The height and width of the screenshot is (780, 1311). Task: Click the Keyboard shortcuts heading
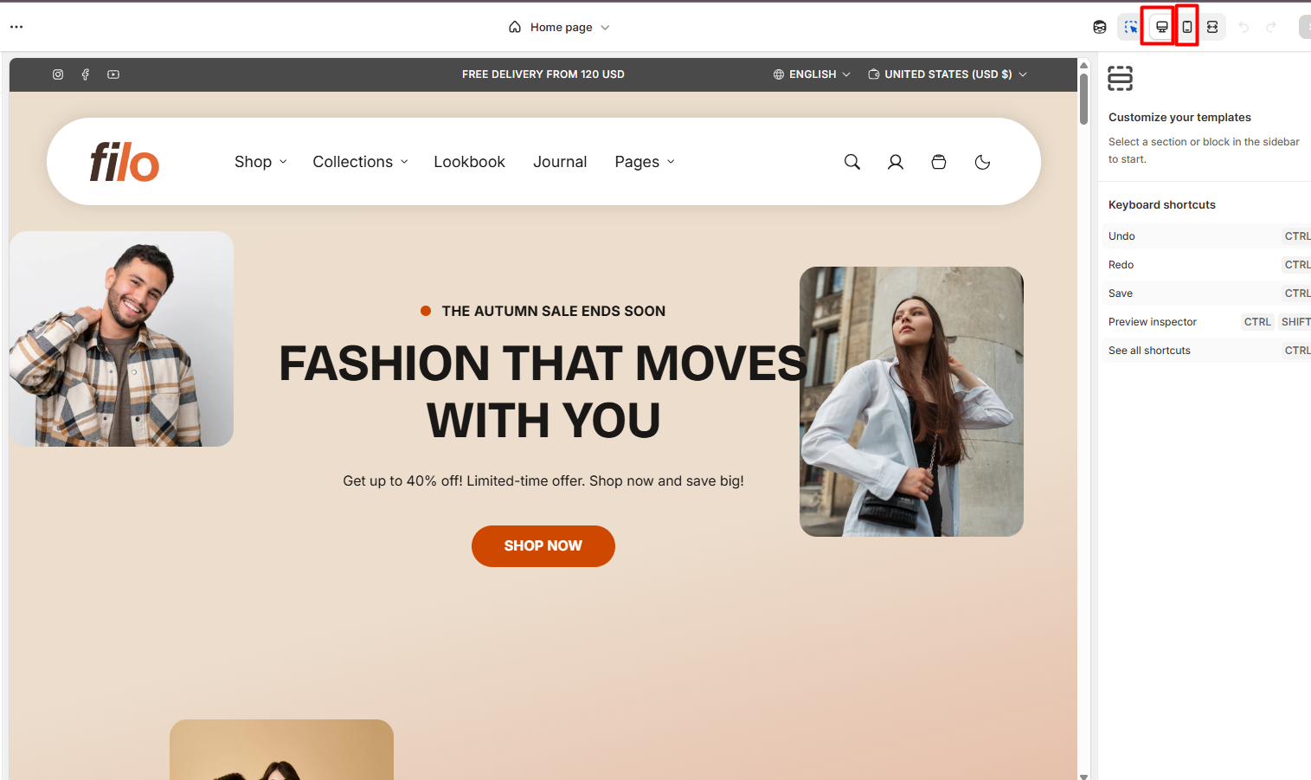tap(1162, 205)
